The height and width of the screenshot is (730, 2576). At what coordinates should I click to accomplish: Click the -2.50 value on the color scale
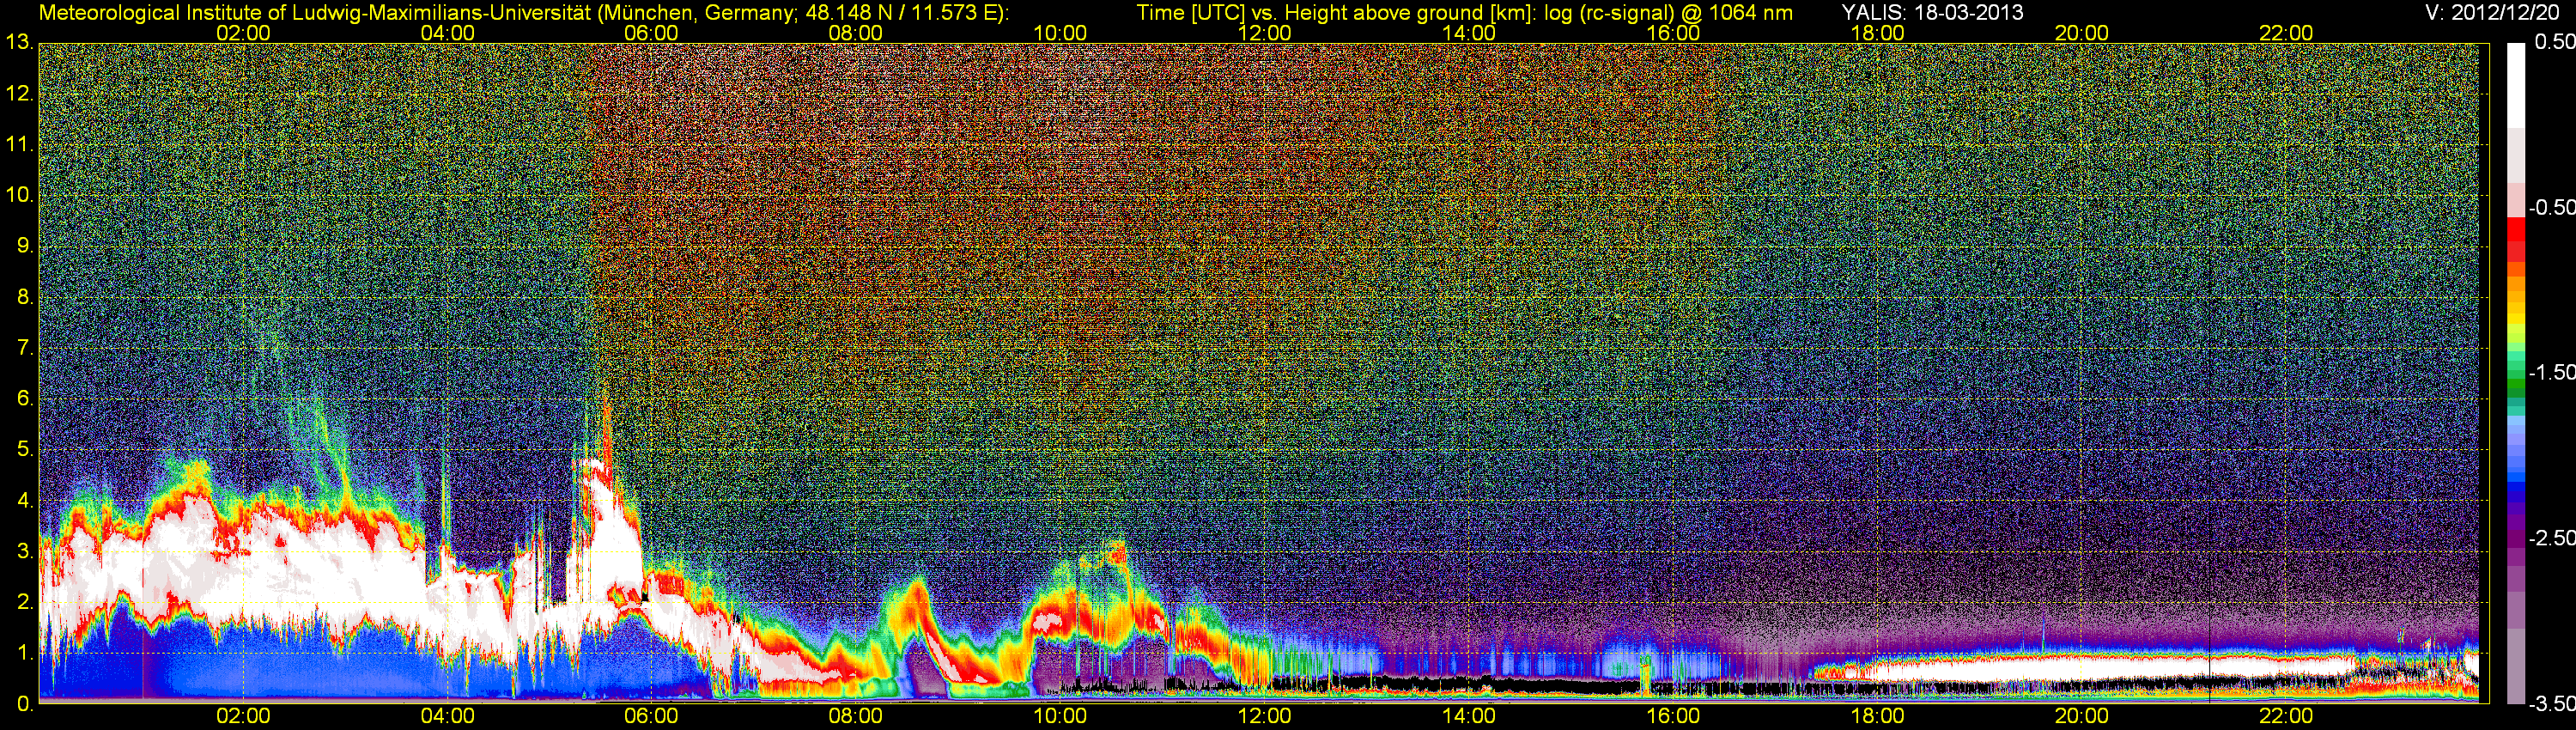click(x=2550, y=538)
